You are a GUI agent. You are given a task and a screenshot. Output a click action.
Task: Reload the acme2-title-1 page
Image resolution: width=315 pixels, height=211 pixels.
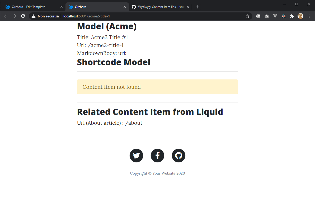click(x=23, y=16)
